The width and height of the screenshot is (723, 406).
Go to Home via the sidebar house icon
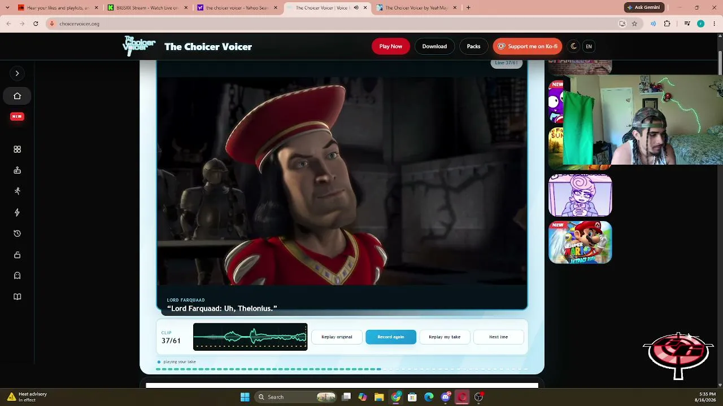[17, 96]
